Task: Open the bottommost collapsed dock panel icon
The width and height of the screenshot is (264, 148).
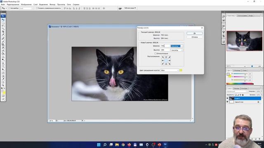Action: click(224, 42)
